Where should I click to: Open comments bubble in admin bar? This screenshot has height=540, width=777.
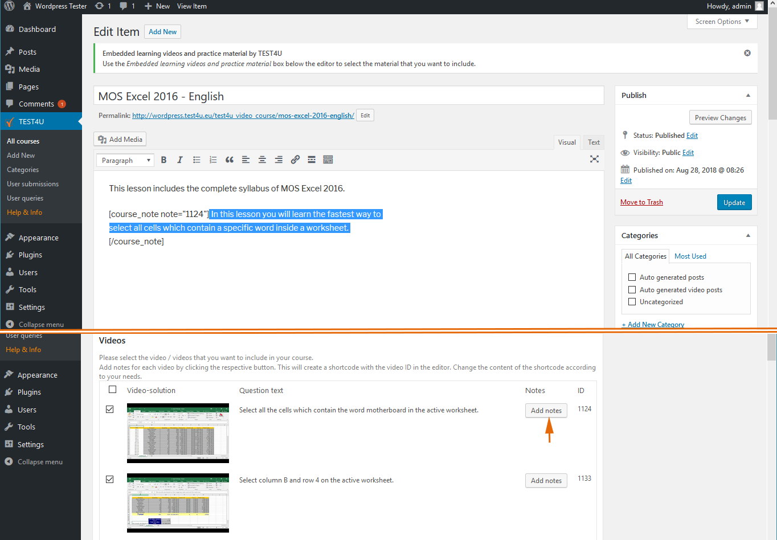127,6
